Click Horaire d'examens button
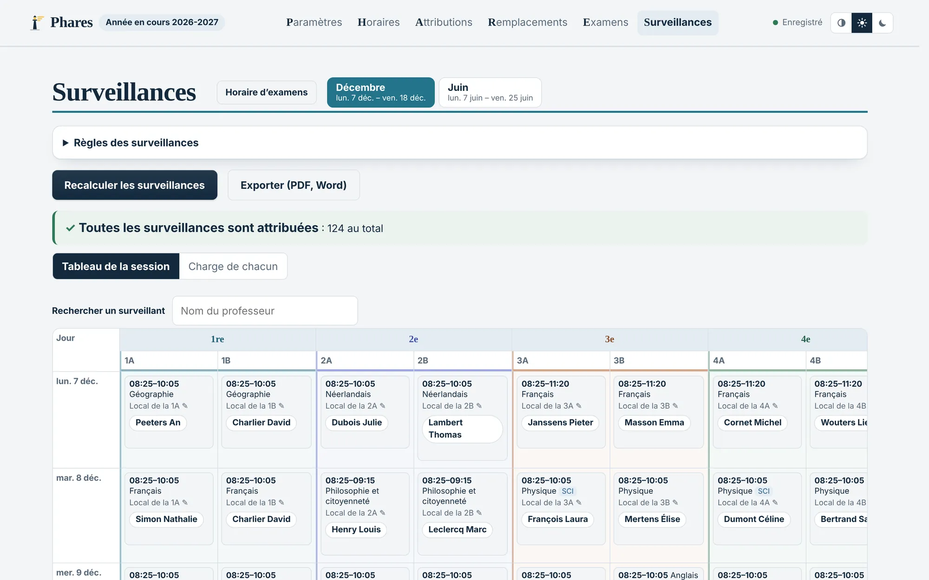Viewport: 929px width, 580px height. point(266,92)
